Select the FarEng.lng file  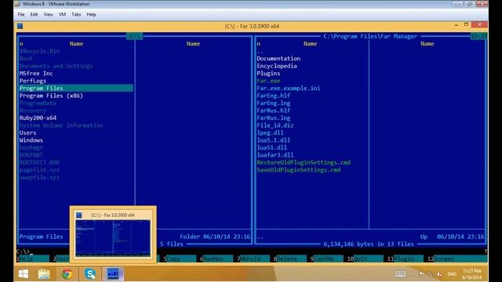[x=274, y=103]
